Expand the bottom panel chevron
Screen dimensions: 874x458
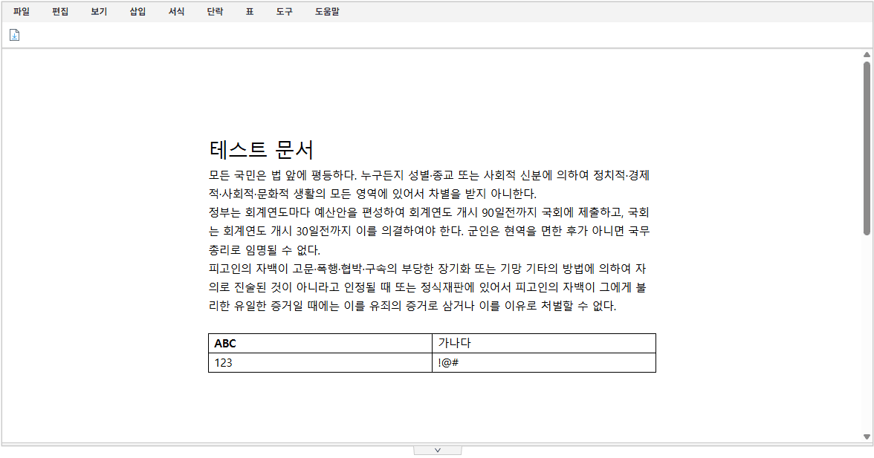click(438, 450)
